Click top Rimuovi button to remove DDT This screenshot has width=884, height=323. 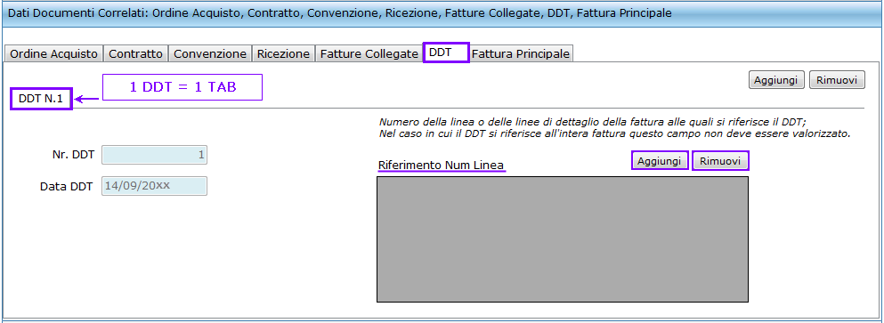click(x=837, y=80)
